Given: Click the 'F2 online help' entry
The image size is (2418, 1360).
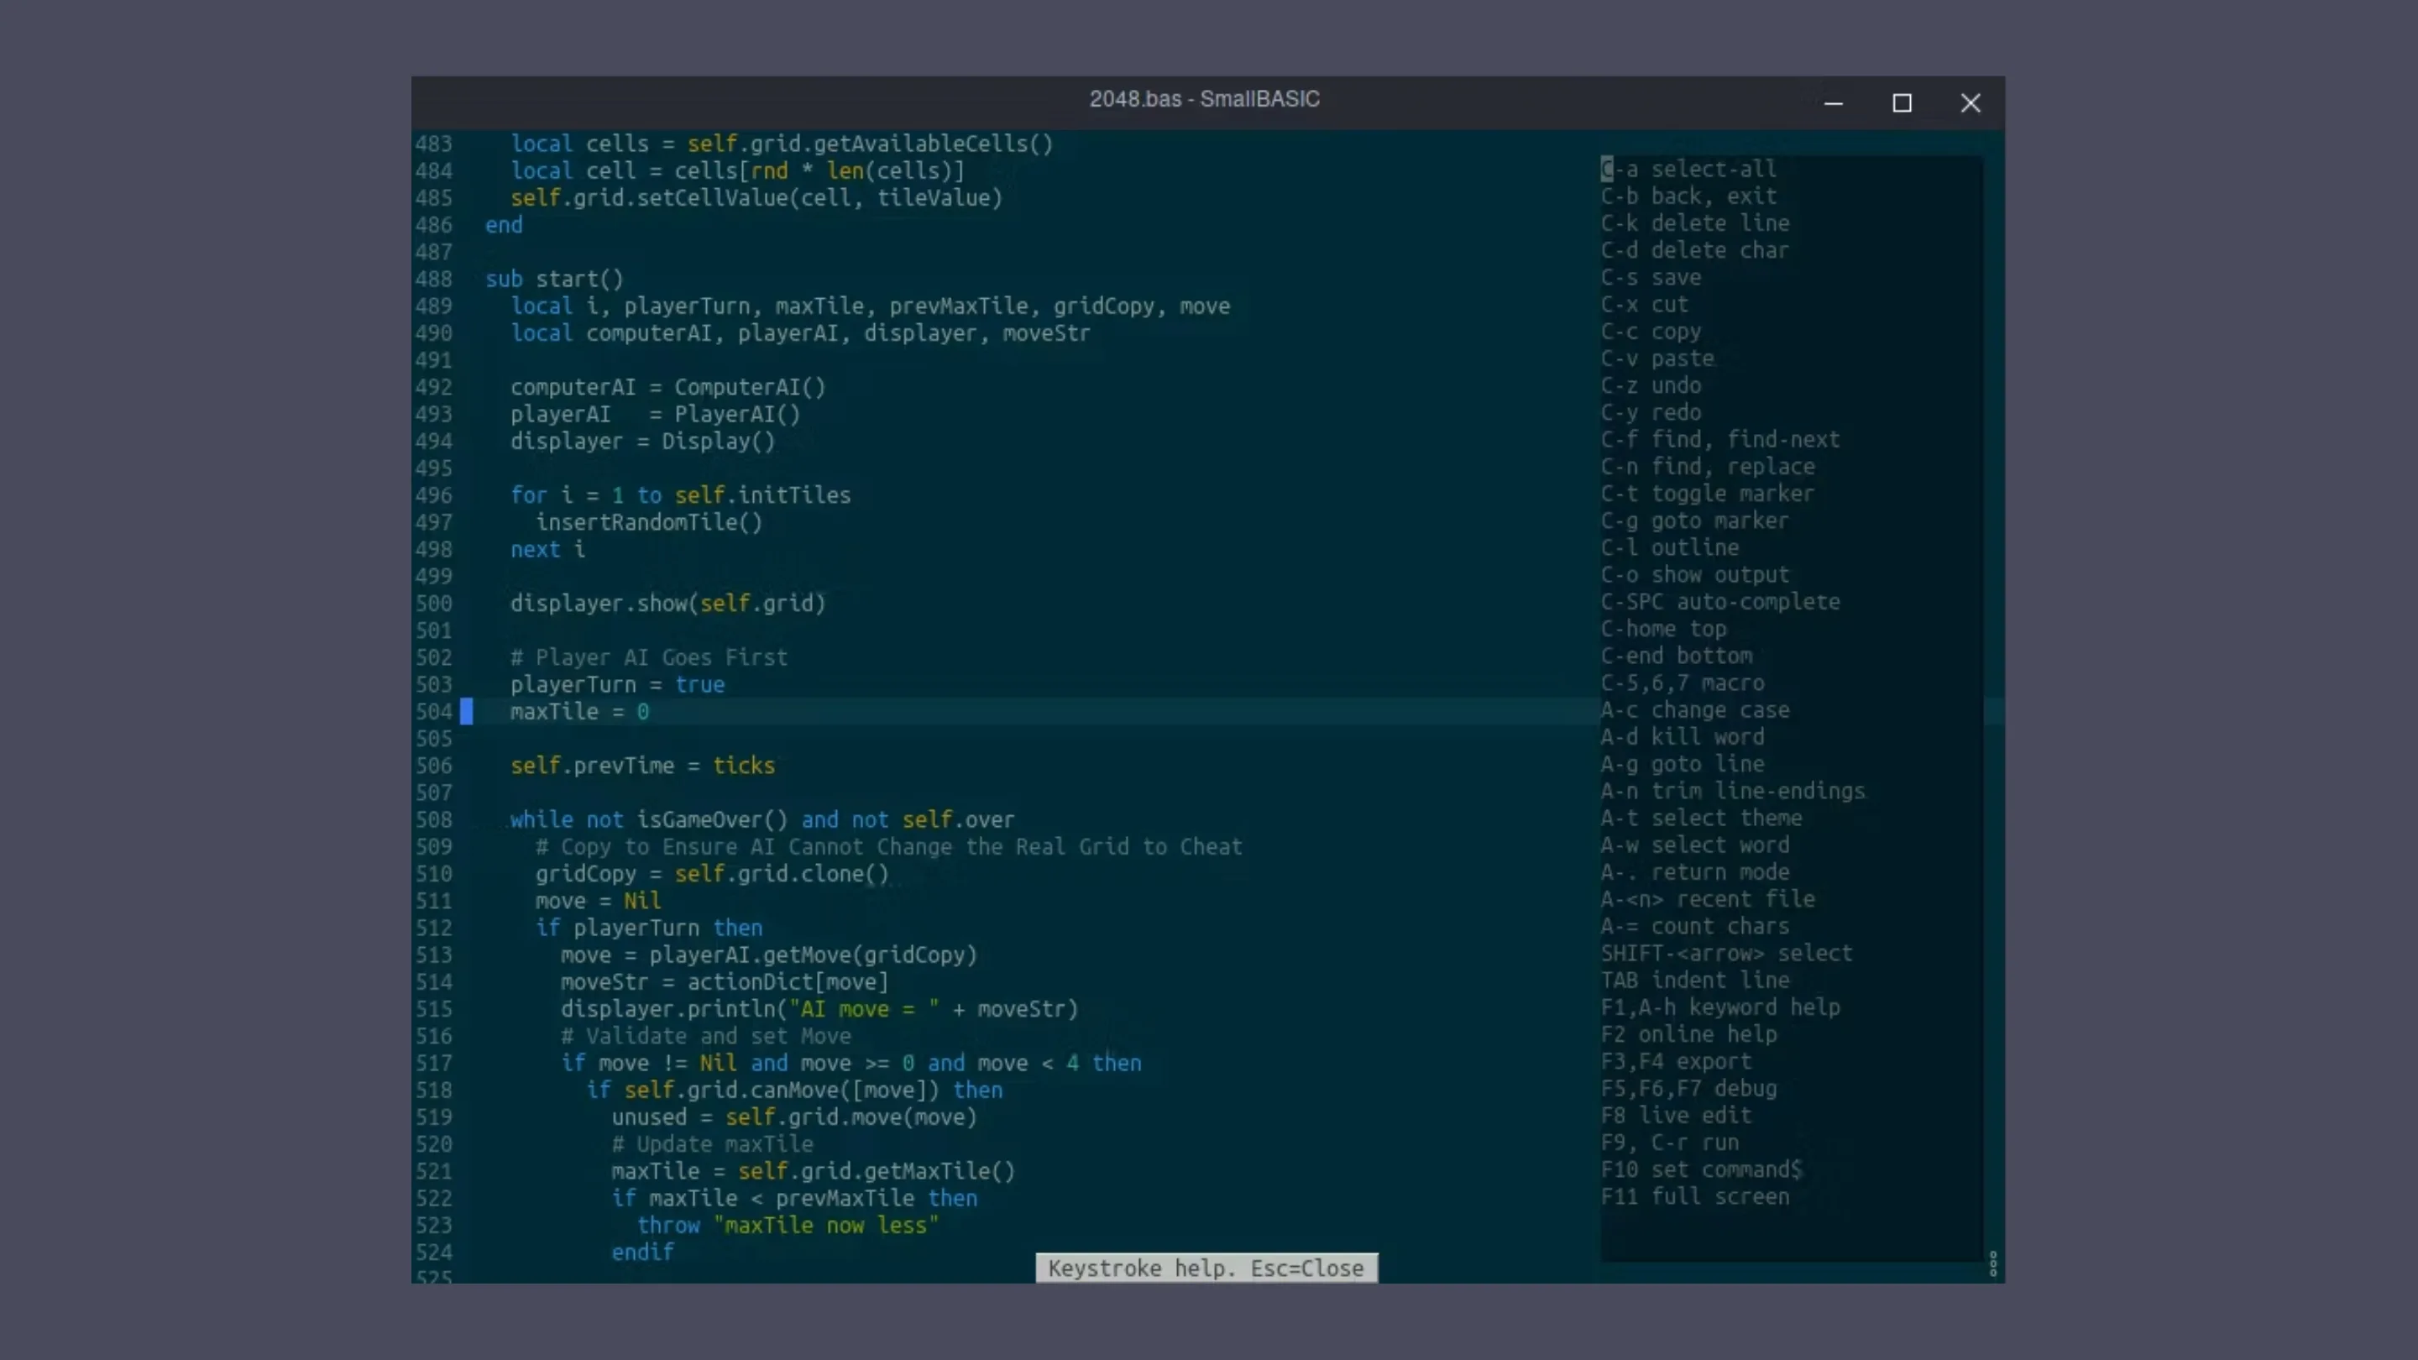Looking at the screenshot, I should (x=1688, y=1034).
